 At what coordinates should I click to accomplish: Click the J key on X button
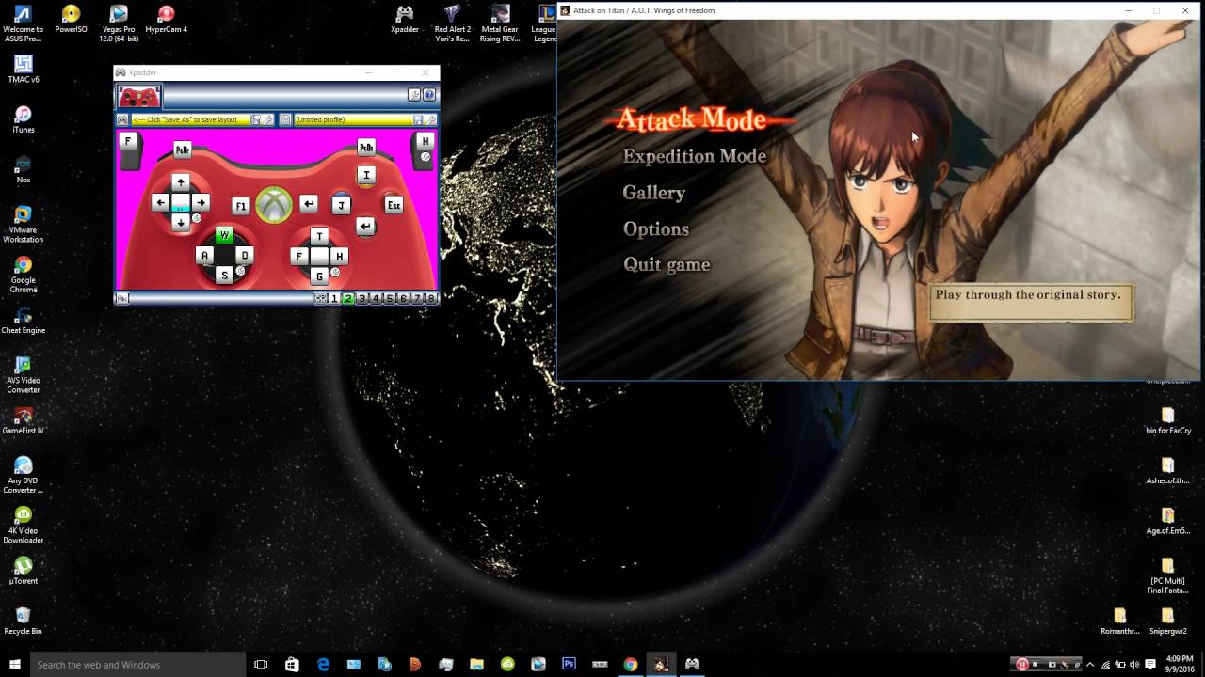tap(341, 205)
